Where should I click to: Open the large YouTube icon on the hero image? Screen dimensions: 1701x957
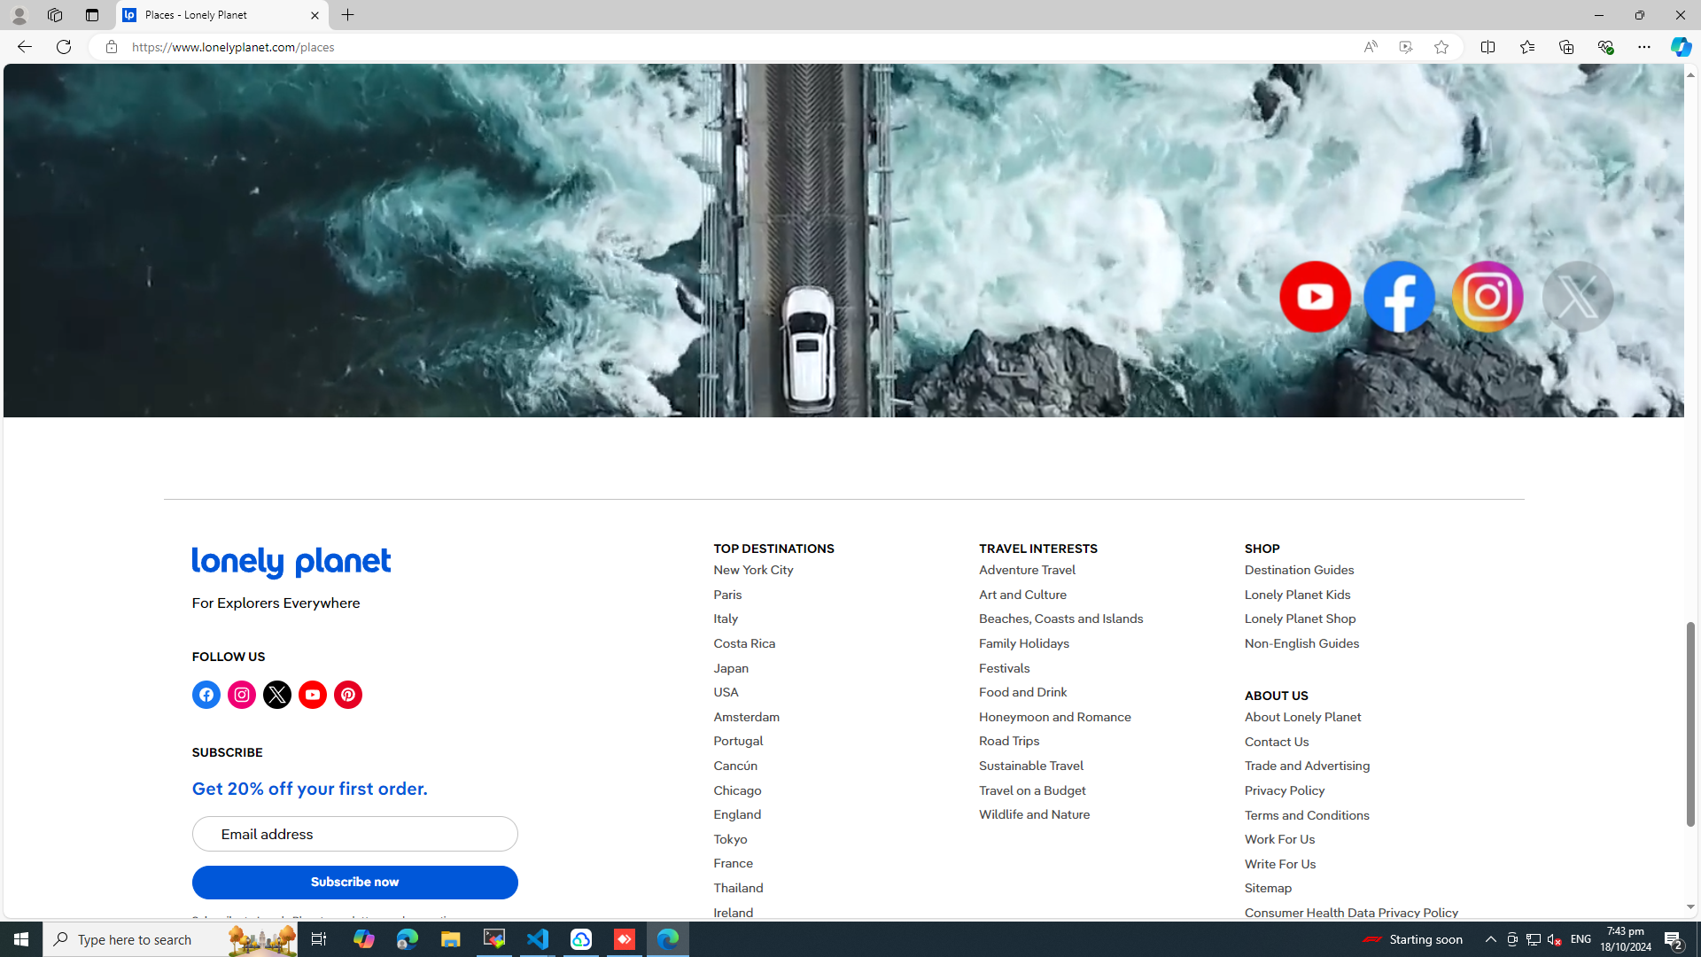coord(1315,297)
